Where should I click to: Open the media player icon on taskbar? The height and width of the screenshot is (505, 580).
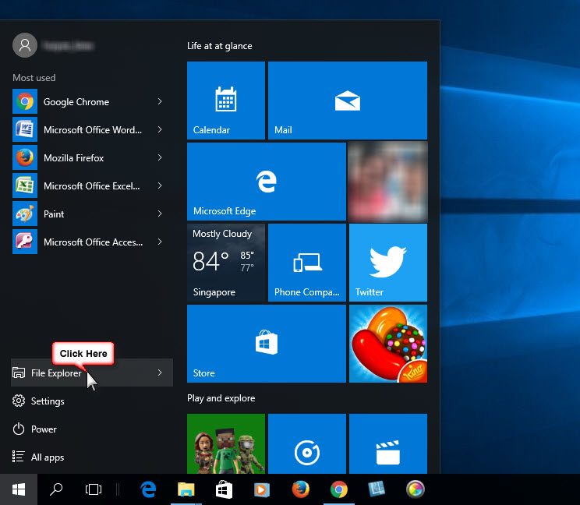click(x=262, y=489)
